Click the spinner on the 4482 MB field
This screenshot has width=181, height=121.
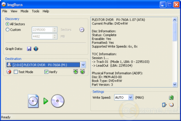pos(55,37)
